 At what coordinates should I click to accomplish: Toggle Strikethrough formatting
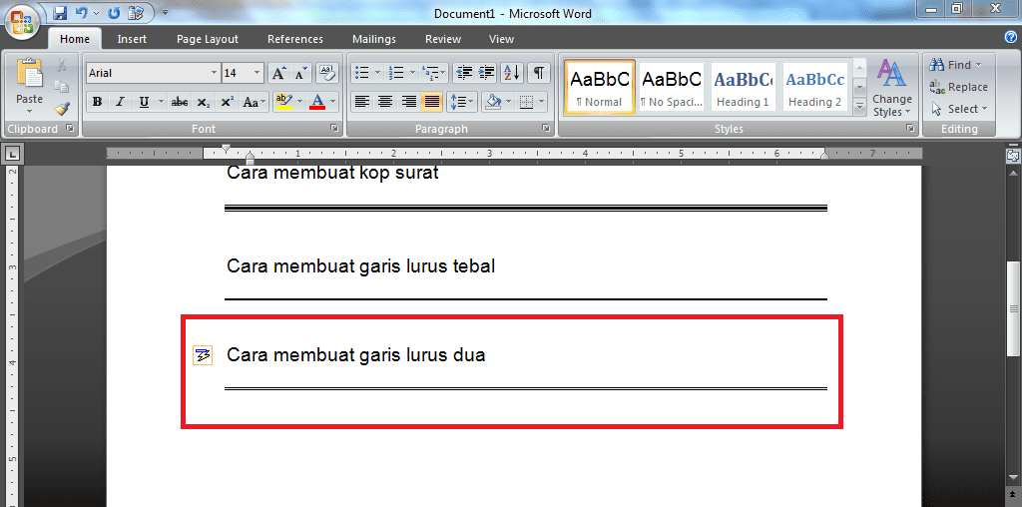180,102
